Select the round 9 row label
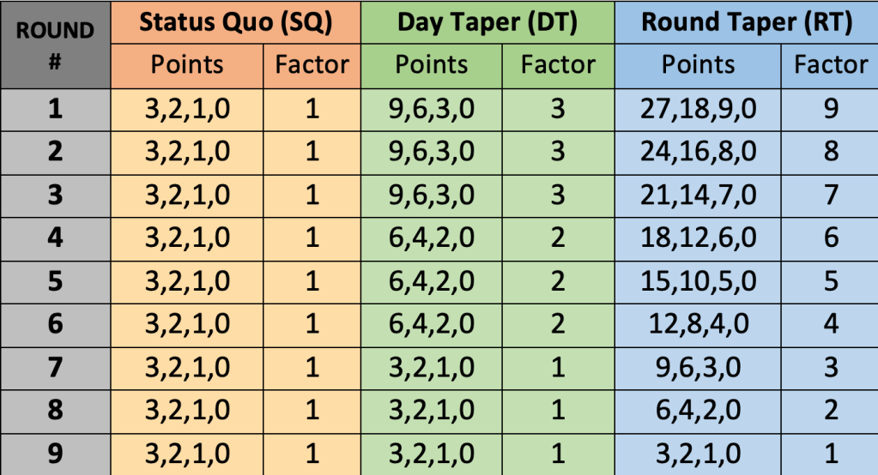Image resolution: width=878 pixels, height=475 pixels. (55, 452)
